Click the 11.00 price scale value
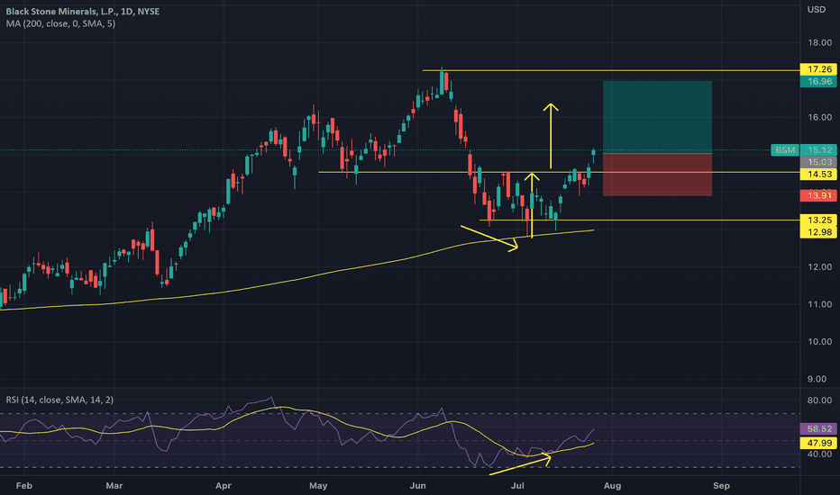This screenshot has height=495, width=840. tap(819, 304)
